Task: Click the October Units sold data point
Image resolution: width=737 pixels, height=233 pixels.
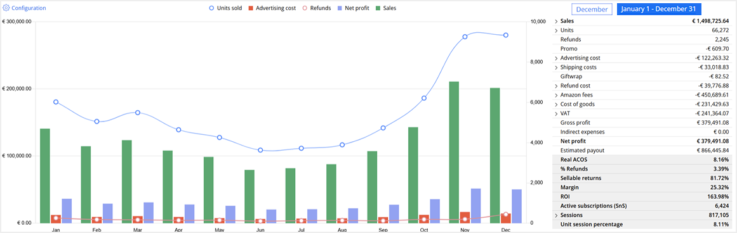Action: click(424, 98)
